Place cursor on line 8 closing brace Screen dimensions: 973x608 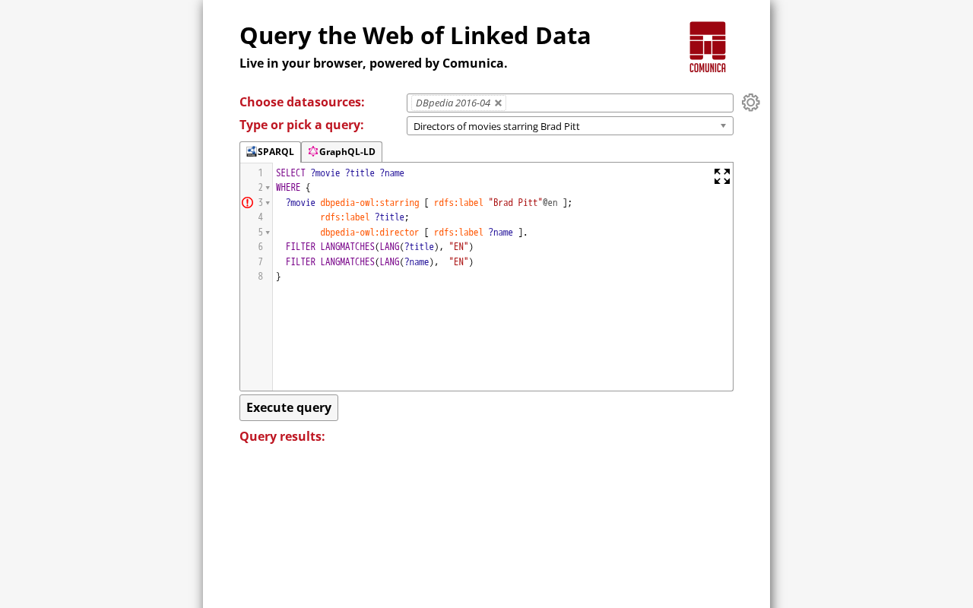278,277
